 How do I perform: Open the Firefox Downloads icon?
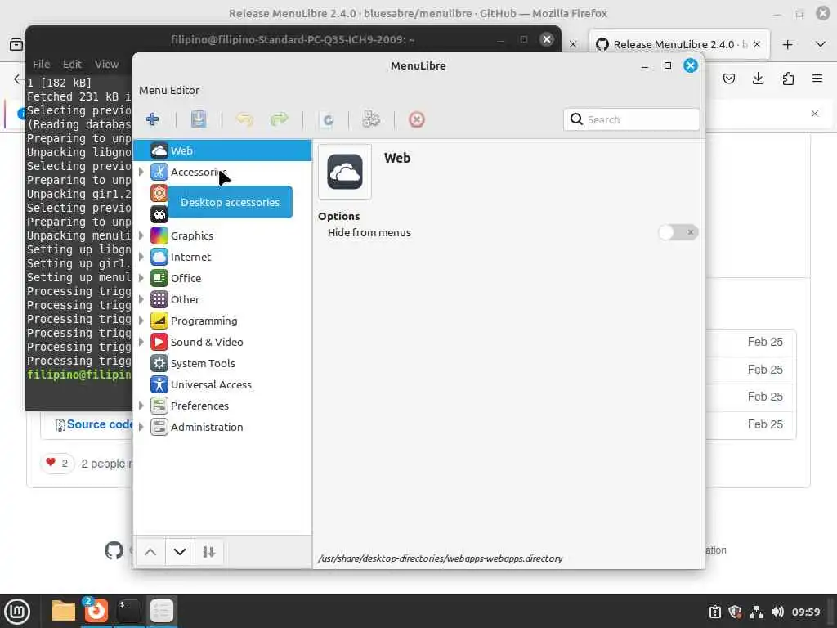758,79
